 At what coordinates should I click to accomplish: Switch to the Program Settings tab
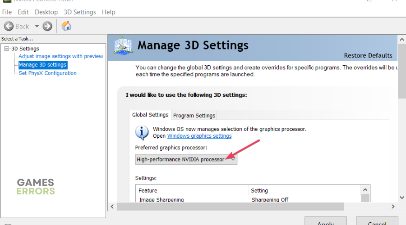tap(194, 116)
